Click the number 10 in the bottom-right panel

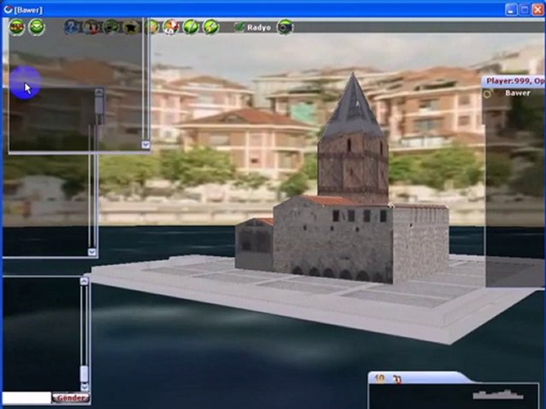[x=379, y=378]
